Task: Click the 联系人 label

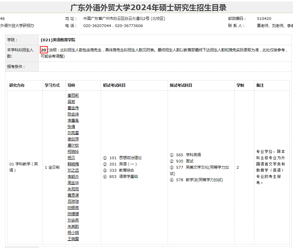Action: coord(236,26)
